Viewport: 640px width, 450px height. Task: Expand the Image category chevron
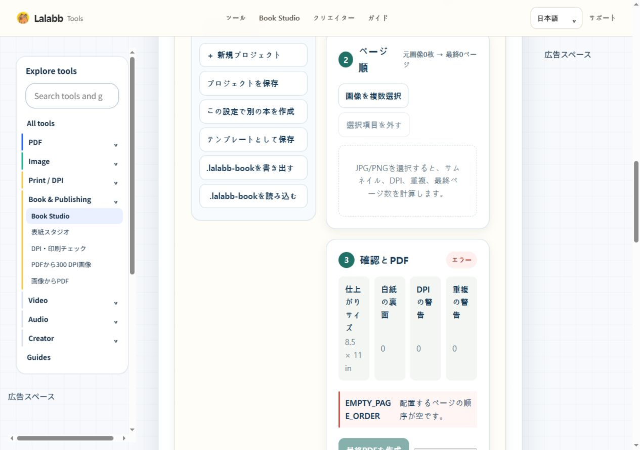click(115, 164)
